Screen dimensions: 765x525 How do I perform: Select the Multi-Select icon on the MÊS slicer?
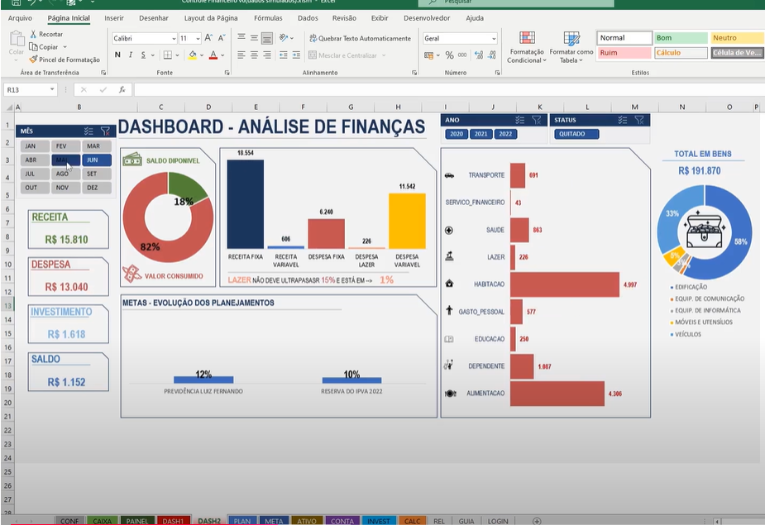(89, 130)
